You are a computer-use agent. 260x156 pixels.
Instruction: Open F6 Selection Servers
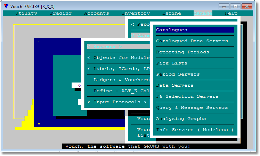pos(187,96)
